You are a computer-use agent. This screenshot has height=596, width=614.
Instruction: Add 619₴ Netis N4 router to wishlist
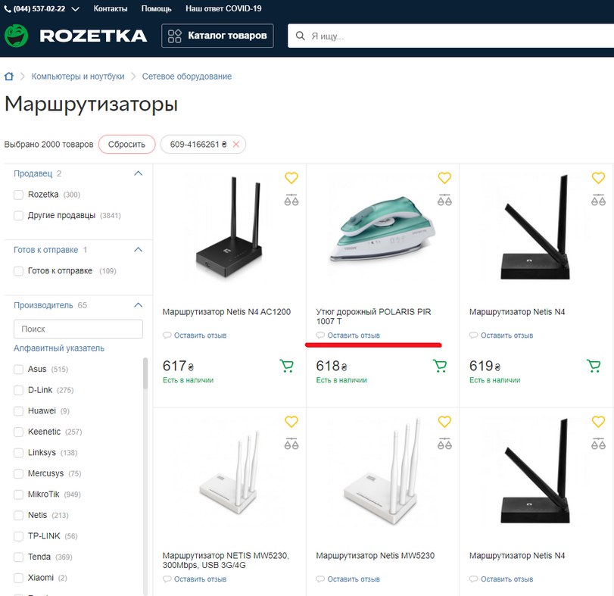pyautogui.click(x=598, y=178)
